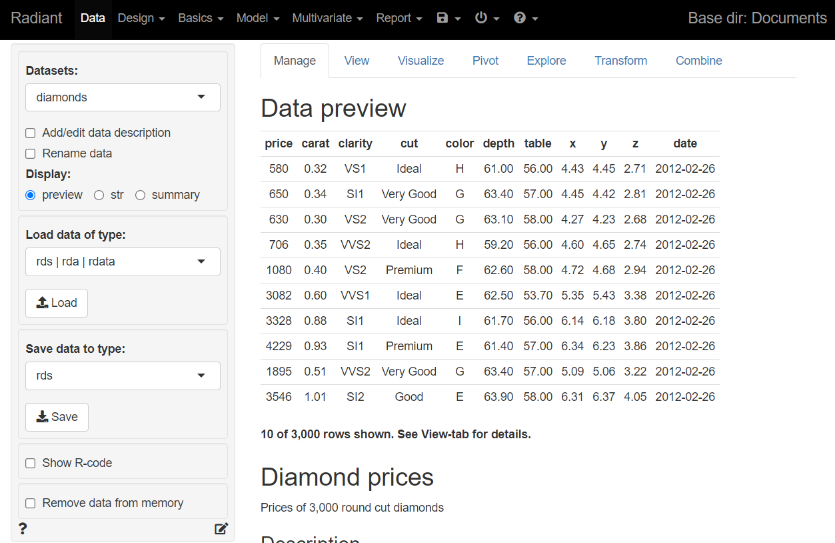Toggle the Show R-code checkbox
Image resolution: width=835 pixels, height=543 pixels.
pyautogui.click(x=31, y=464)
